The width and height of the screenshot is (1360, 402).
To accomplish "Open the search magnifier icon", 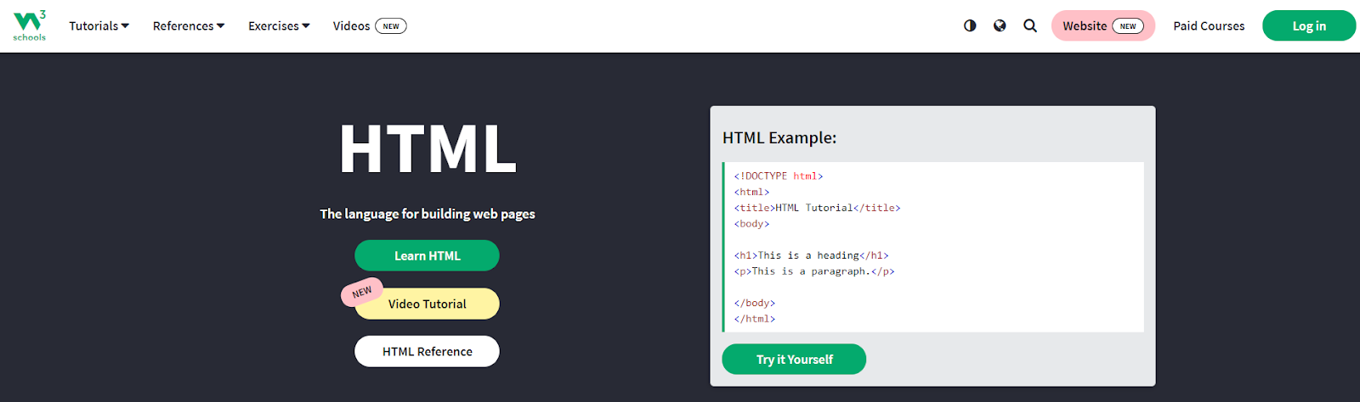I will (x=1030, y=25).
